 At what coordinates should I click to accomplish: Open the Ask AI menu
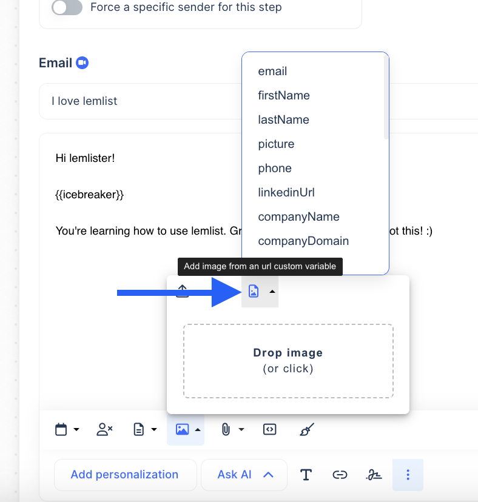tap(244, 475)
